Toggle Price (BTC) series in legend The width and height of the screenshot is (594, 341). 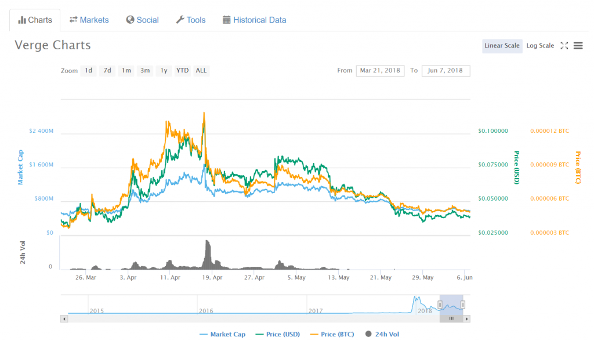pos(332,334)
